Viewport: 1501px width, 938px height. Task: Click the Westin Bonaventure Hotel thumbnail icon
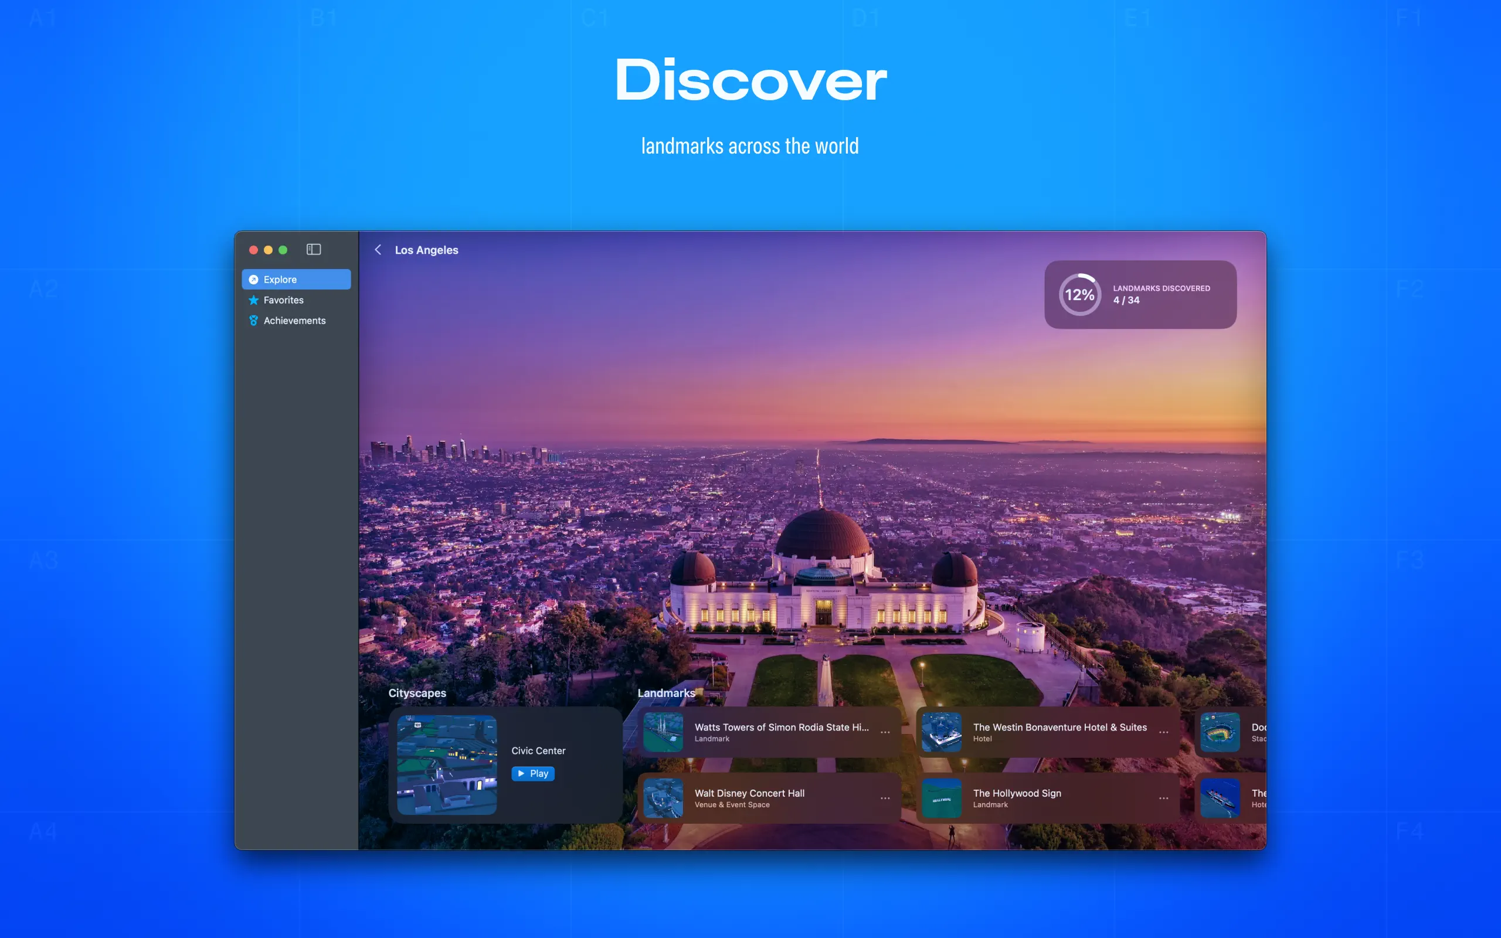click(x=942, y=732)
